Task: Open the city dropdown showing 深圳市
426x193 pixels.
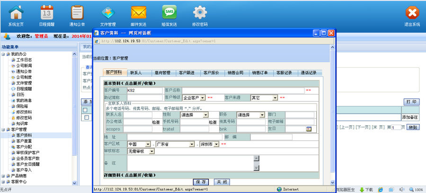Action: coord(209,144)
